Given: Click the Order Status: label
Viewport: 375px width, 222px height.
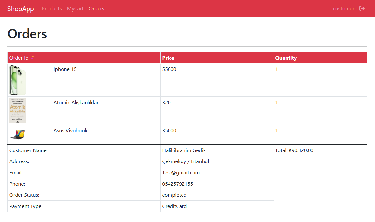Looking at the screenshot, I should click(24, 195).
